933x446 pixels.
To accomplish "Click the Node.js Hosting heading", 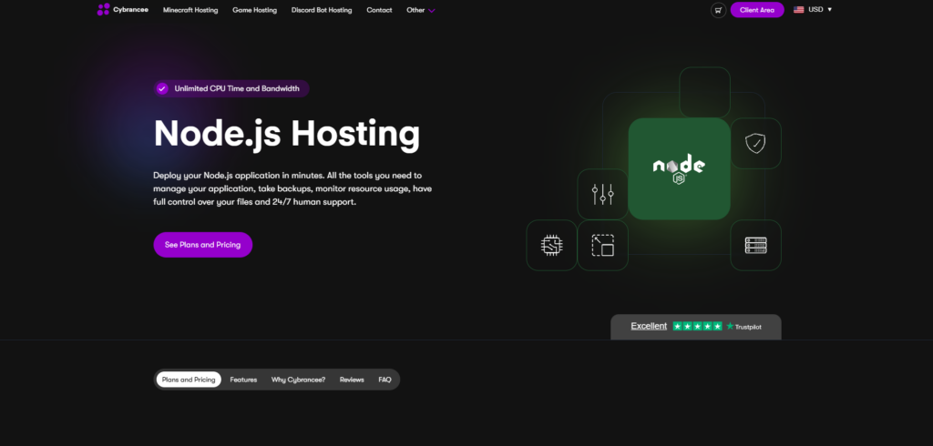I will pos(287,134).
